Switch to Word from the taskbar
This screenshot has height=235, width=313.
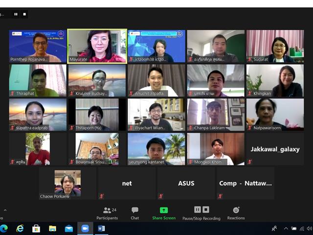point(101,229)
